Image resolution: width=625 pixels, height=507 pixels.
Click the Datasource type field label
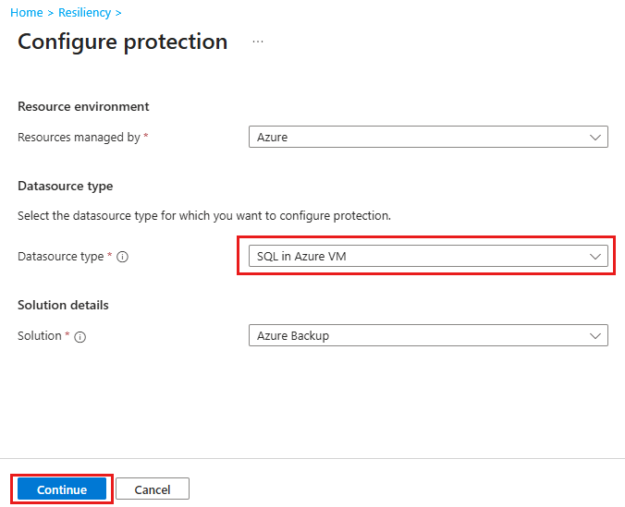pos(60,257)
